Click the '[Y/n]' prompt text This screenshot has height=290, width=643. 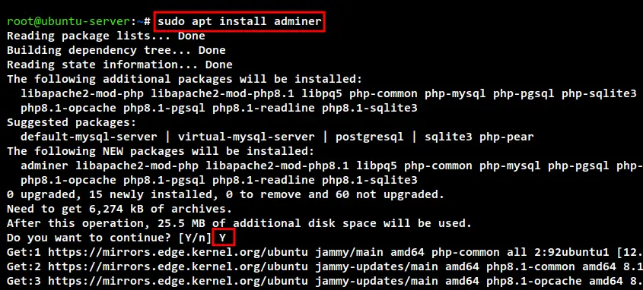click(x=195, y=238)
